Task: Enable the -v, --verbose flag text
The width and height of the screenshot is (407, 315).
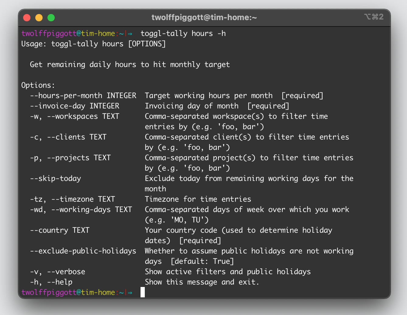Action: pos(57,271)
